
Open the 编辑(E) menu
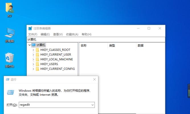(x=45, y=34)
